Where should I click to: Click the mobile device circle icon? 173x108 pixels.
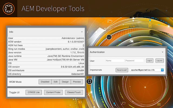tap(89, 81)
